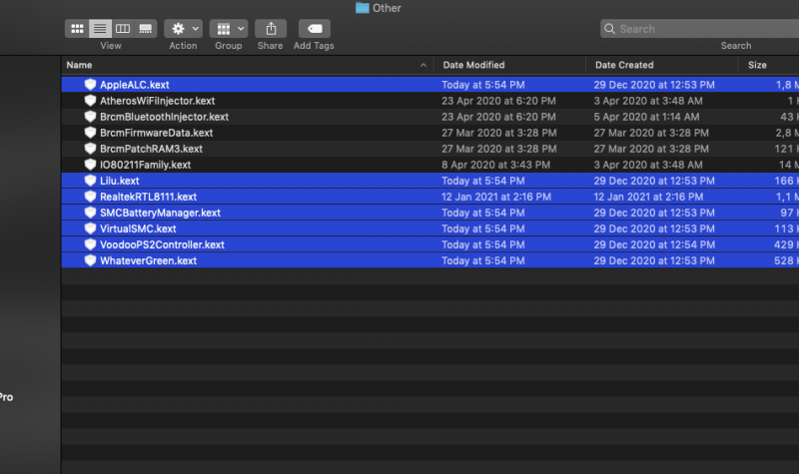
Task: Click the kext icon beside VirtualSMC.kext
Action: pyautogui.click(x=90, y=229)
